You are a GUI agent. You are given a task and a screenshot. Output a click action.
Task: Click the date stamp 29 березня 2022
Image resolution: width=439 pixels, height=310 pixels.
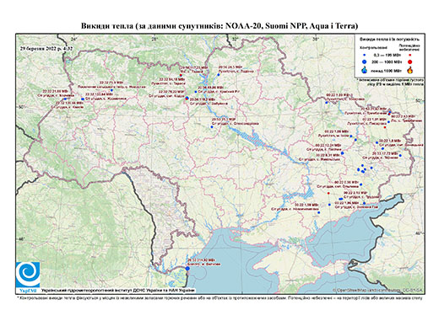click(46, 48)
